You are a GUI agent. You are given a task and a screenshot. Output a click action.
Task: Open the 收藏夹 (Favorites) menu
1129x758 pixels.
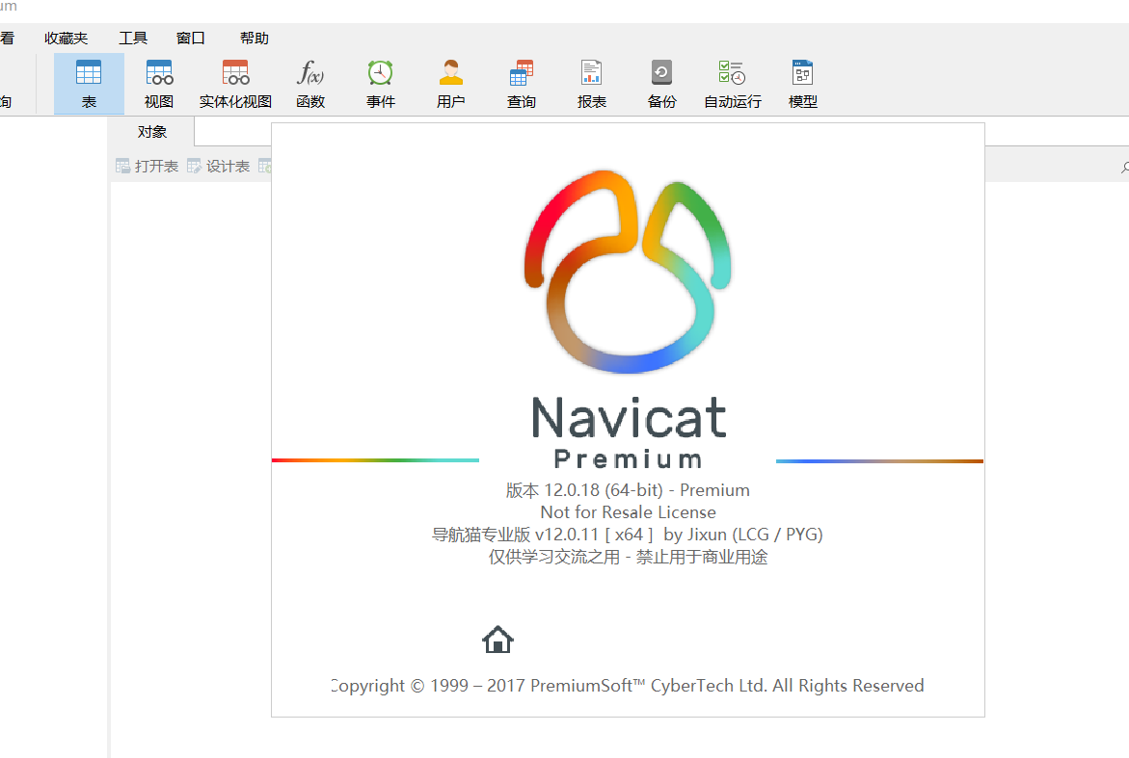pos(66,39)
